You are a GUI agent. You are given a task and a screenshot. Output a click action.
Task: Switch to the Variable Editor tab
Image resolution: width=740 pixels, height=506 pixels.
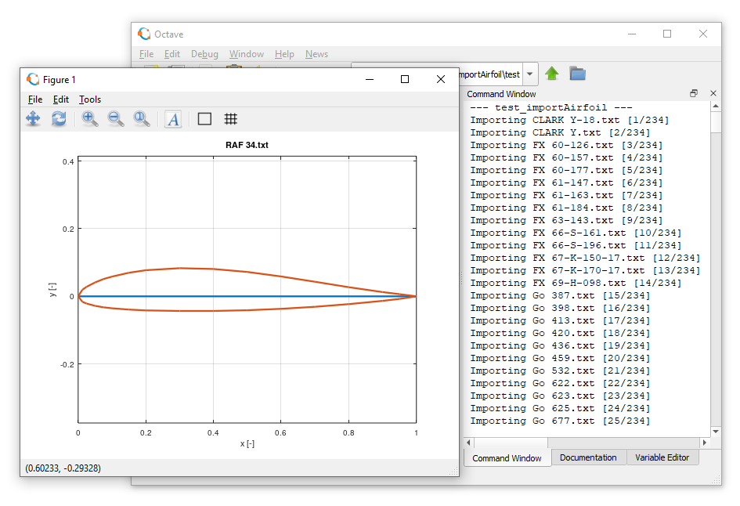662,457
